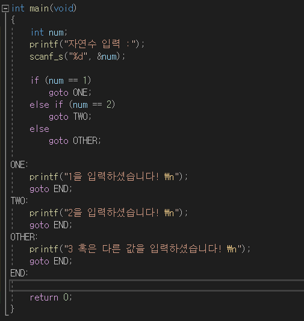Click the scanf_s("%d", &num) line
The image size is (304, 321).
77,57
